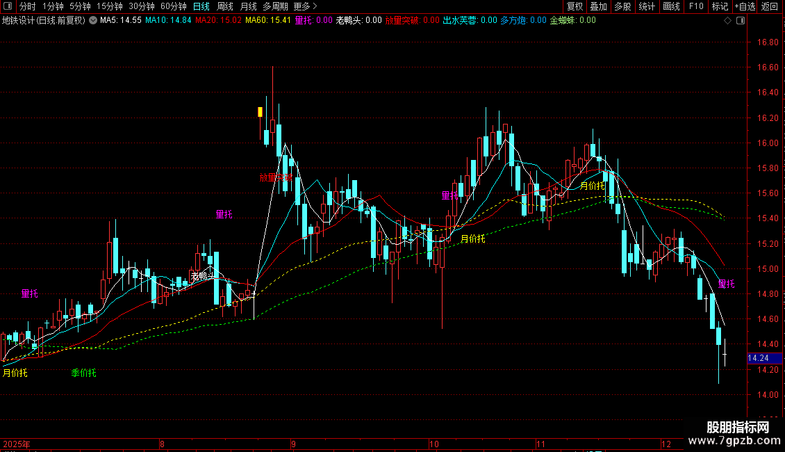Open the 统计 statistics tool
This screenshot has height=452, width=785.
point(647,6)
